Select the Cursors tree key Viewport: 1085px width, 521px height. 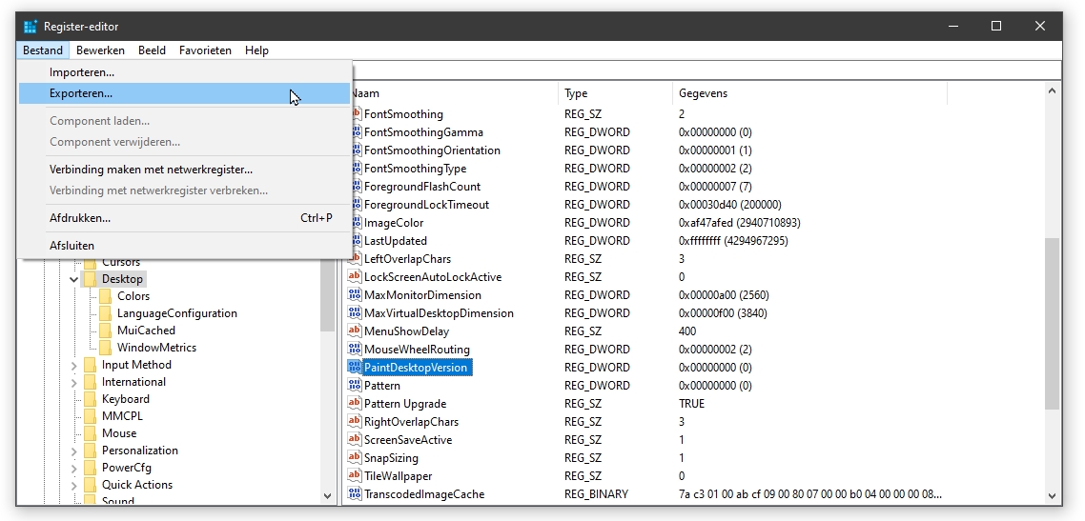coord(121,263)
